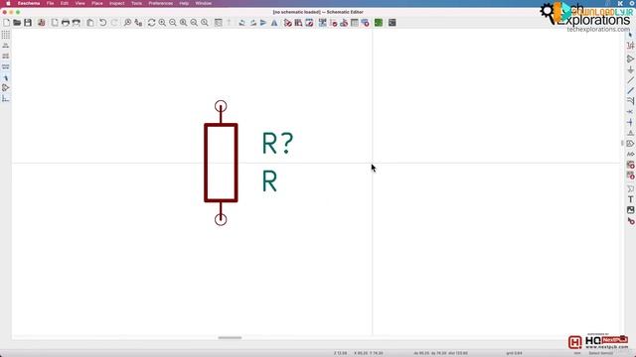Toggle grid display in left toolbar
This screenshot has width=636, height=357.
tap(6, 36)
